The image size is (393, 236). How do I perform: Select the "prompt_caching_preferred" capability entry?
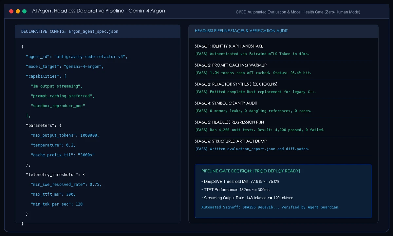click(63, 96)
